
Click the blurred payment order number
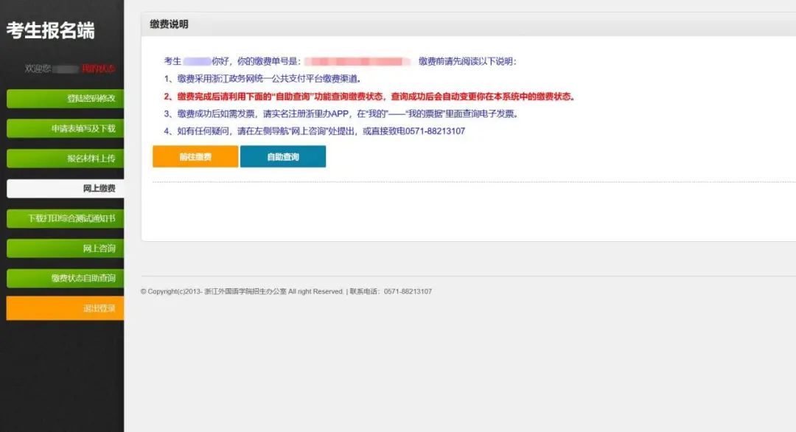point(357,61)
